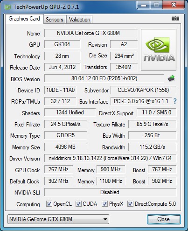The image size is (188, 231).
Task: Close window with the red X button
Action: click(174, 5)
